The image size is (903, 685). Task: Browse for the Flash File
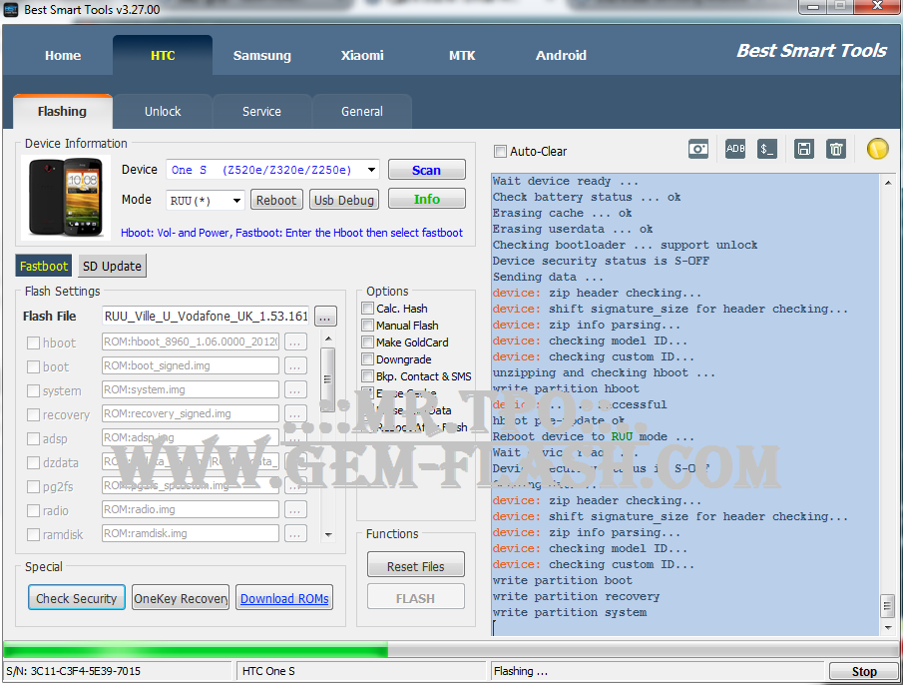point(325,317)
